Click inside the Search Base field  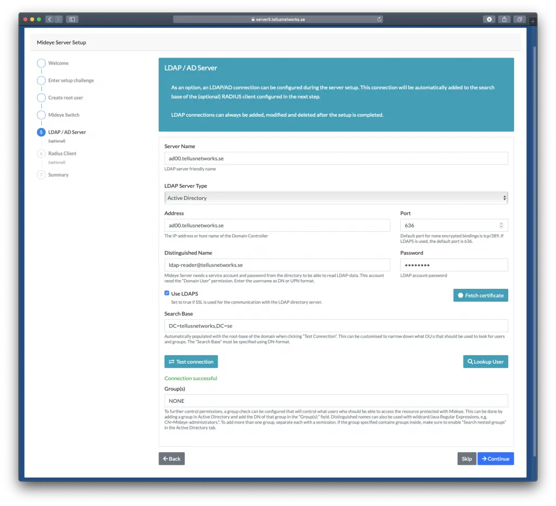click(336, 326)
